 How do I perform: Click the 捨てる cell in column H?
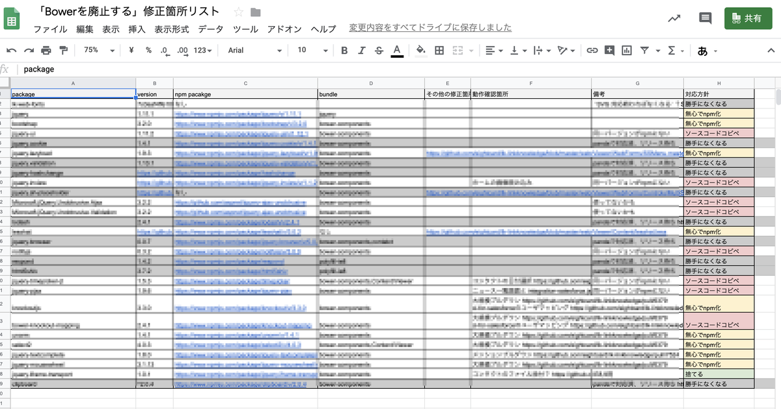coord(719,375)
